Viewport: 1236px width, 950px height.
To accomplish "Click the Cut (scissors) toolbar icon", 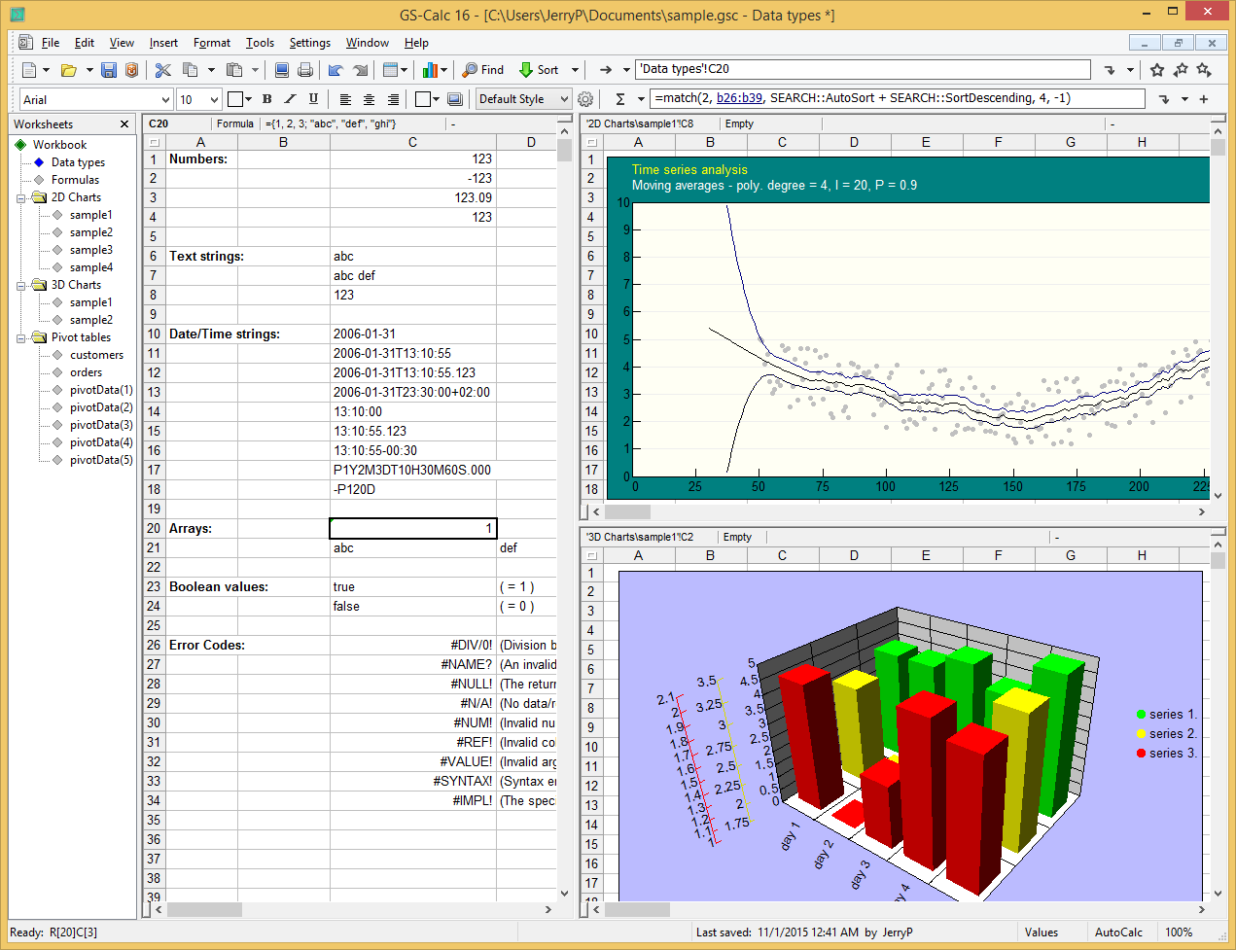I will (161, 69).
